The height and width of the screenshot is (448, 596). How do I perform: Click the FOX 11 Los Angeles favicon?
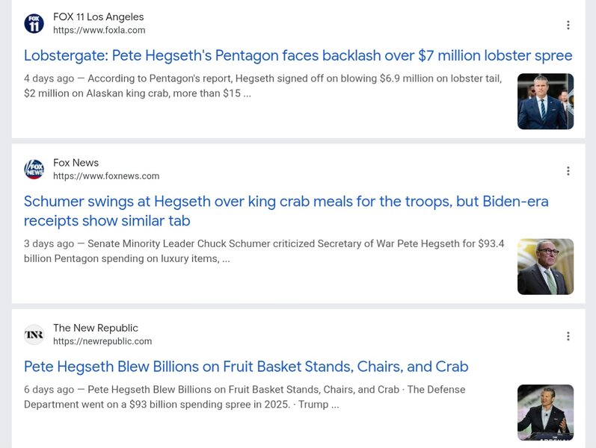click(34, 23)
